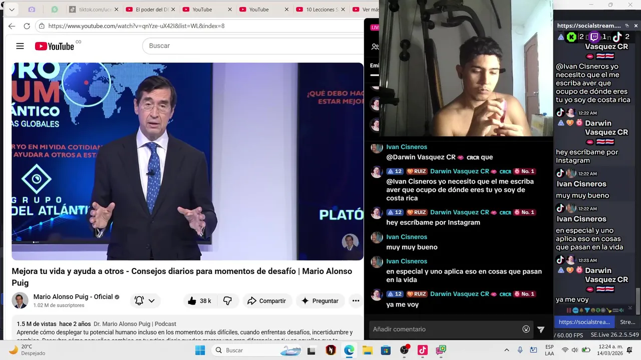Click the ESP LAA language indicator
Image resolution: width=641 pixels, height=360 pixels.
[x=549, y=350]
